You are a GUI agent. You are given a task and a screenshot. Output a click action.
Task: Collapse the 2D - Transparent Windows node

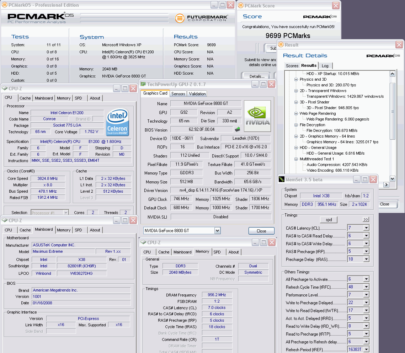(x=296, y=91)
